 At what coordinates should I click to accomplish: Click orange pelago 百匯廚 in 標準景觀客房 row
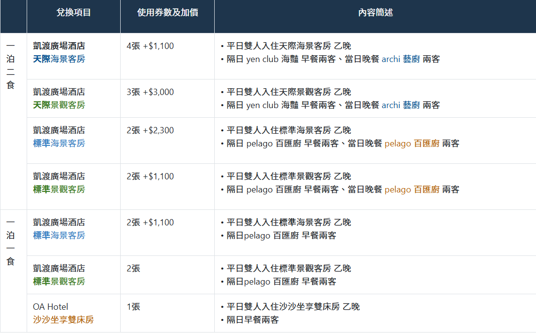click(412, 190)
